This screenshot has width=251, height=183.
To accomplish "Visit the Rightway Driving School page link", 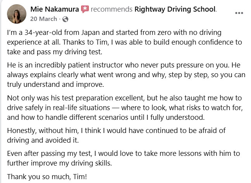I will click(175, 9).
